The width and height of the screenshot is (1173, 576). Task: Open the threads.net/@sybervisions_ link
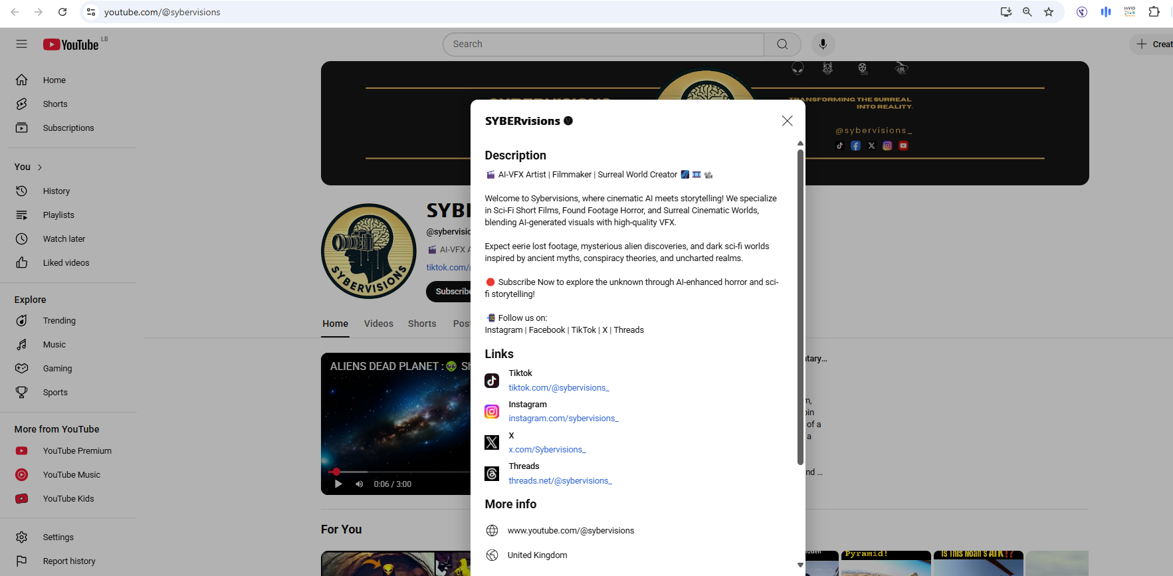[560, 481]
